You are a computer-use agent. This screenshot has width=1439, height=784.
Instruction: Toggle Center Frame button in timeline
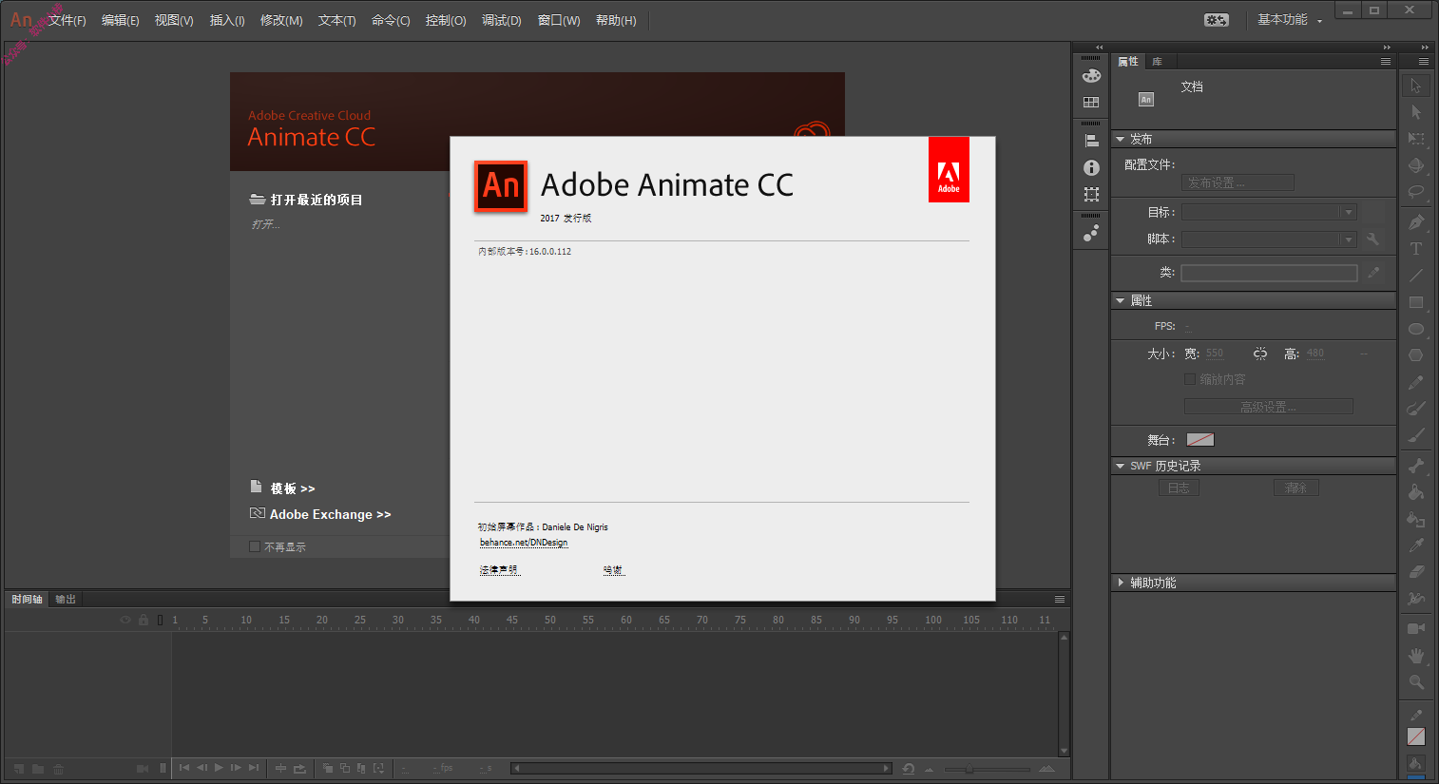tap(280, 768)
